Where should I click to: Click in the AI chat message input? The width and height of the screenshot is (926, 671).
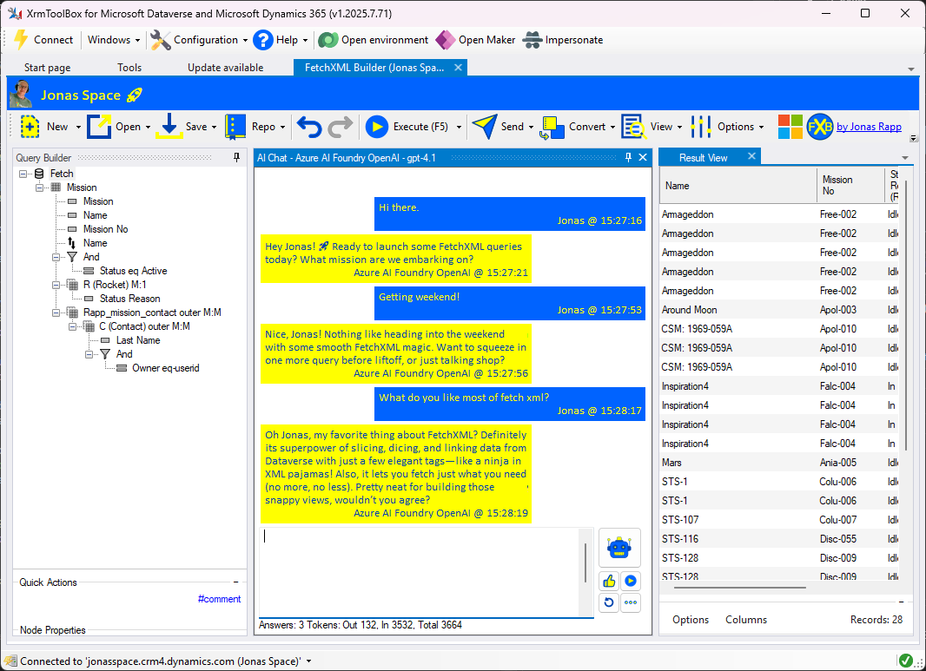click(420, 571)
